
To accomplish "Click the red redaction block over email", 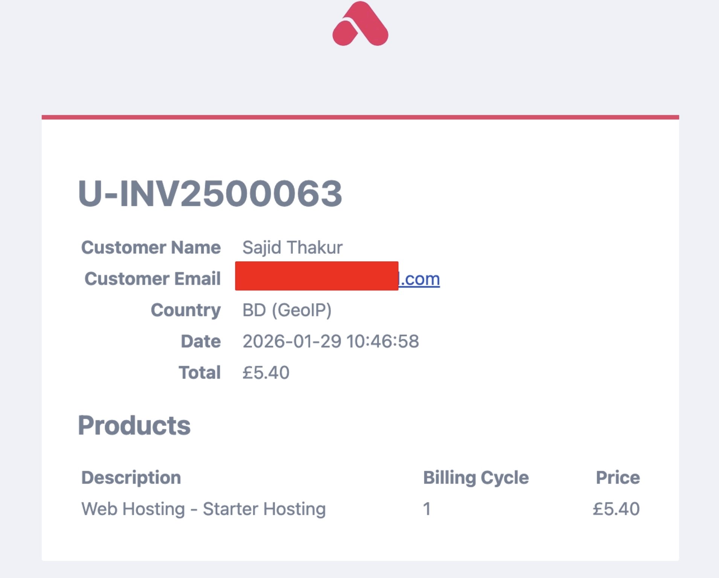I will [x=317, y=276].
